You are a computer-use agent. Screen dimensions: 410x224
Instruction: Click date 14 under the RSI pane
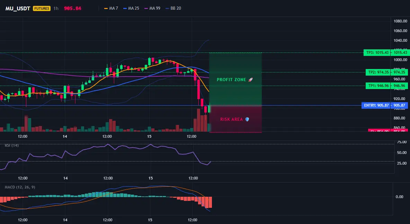pyautogui.click(x=65, y=178)
